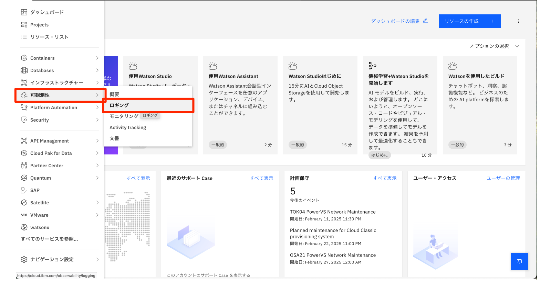Screen dimensions: 551x294
Task: Select 文書 in the submenu
Action: click(148, 138)
